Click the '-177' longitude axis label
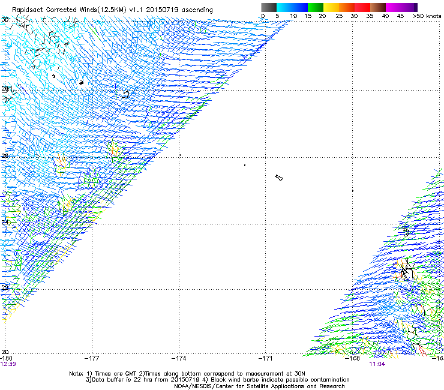Screen dimensions: 444x390 (92, 358)
